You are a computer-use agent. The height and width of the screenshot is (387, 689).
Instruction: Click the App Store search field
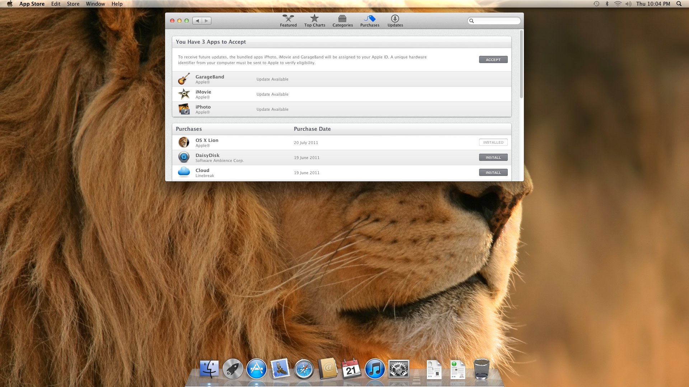(494, 21)
